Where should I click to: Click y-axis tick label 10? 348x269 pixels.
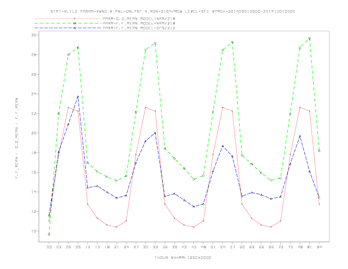pos(34,231)
